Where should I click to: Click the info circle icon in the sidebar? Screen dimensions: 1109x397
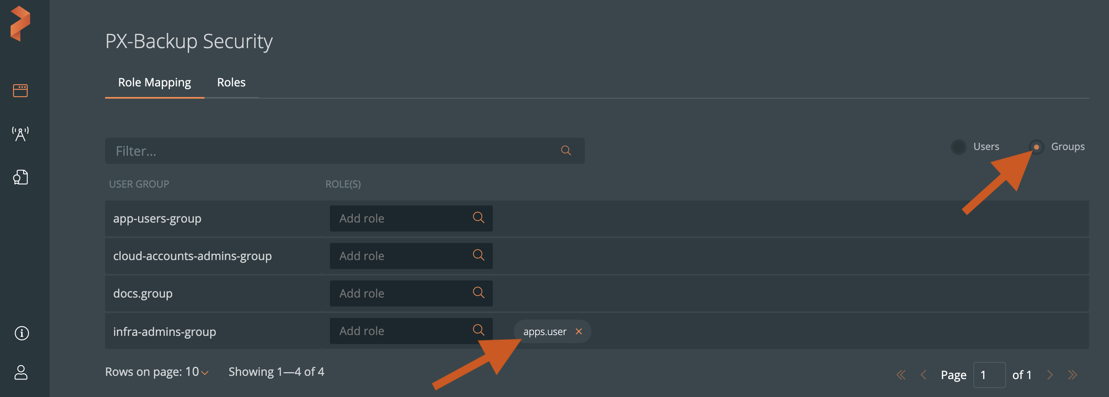point(22,333)
